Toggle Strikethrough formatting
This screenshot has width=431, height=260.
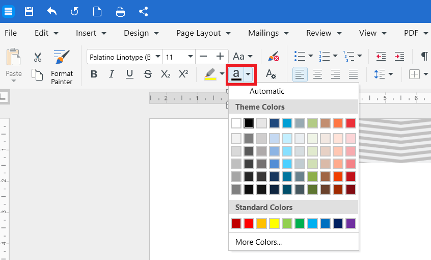click(x=148, y=74)
